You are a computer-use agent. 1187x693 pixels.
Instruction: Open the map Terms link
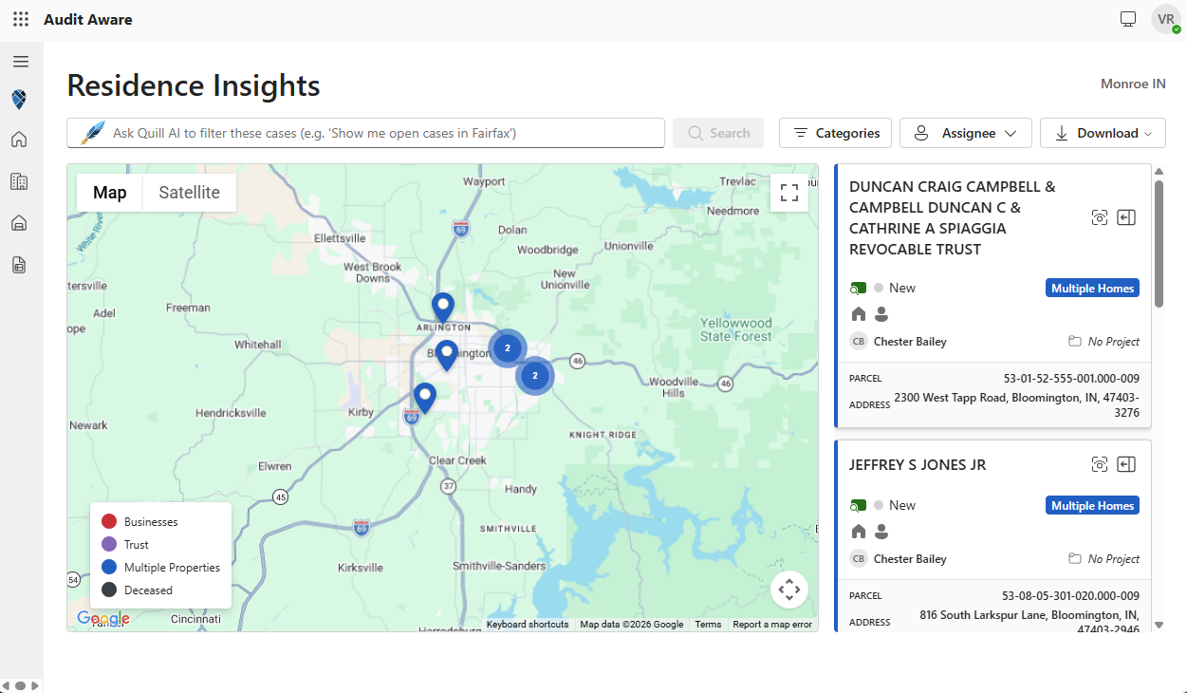click(708, 625)
